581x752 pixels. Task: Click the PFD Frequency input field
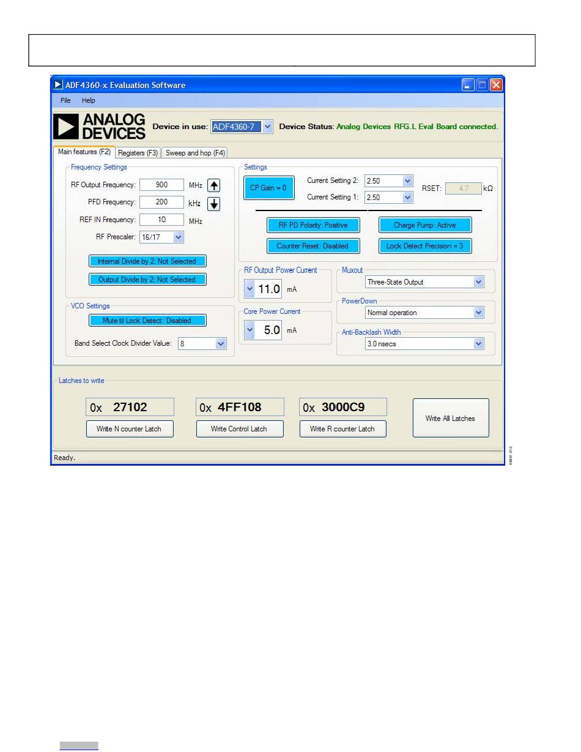pos(161,202)
